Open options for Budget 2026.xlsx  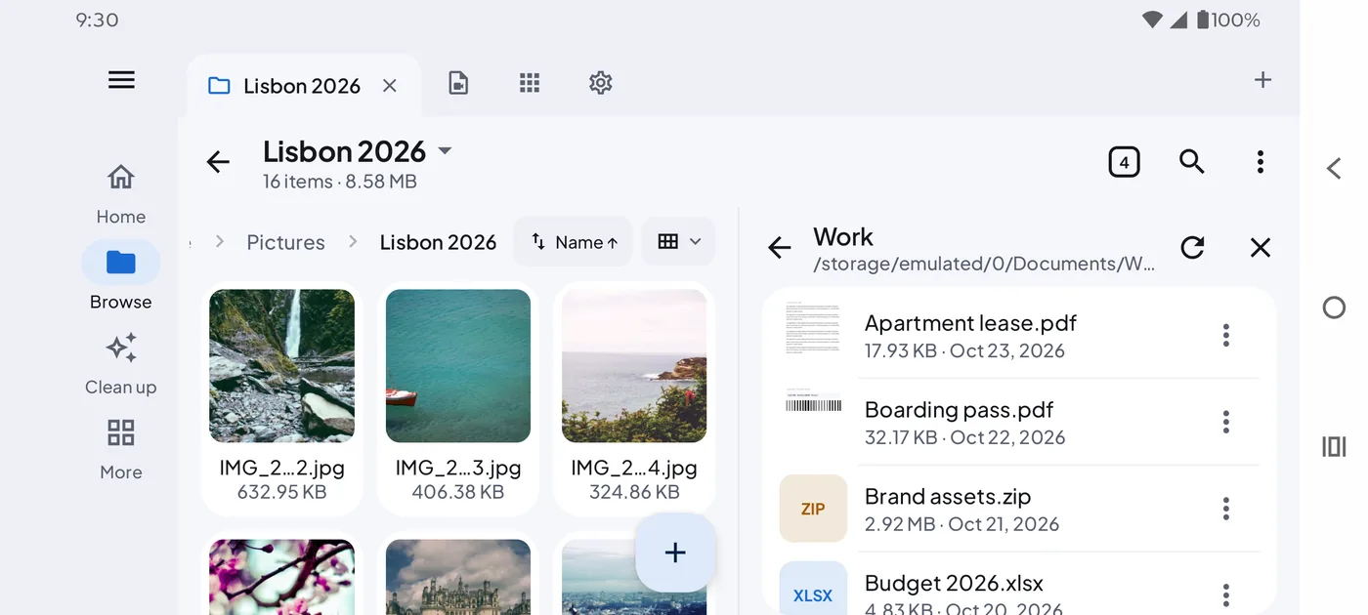1225,594
